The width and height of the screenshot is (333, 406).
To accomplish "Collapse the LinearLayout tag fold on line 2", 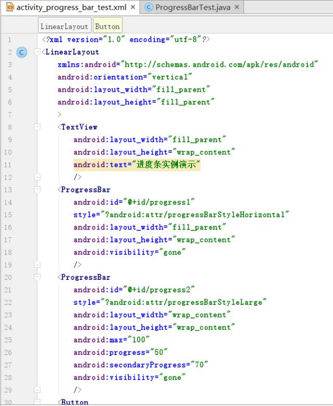I will tap(37, 52).
